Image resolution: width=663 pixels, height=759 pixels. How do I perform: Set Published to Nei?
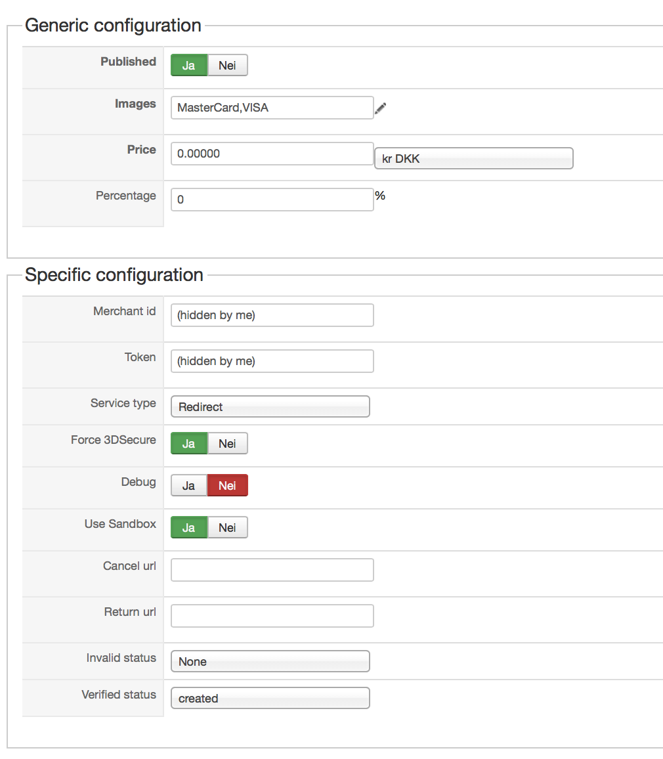[x=227, y=66]
